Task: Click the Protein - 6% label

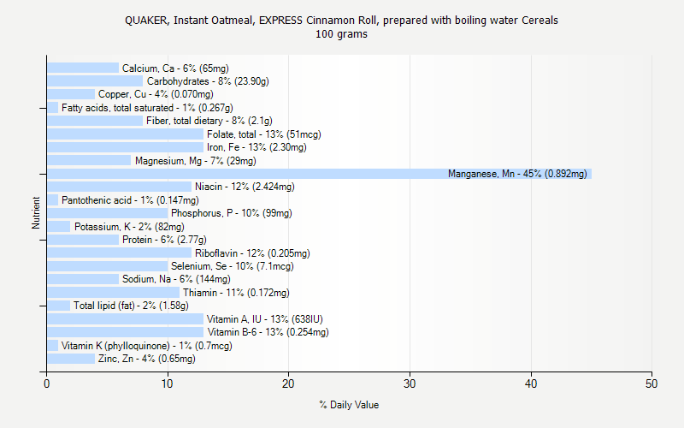Action: (164, 240)
